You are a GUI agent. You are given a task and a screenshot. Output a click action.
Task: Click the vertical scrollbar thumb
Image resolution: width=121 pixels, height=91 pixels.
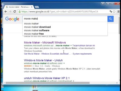(119, 26)
